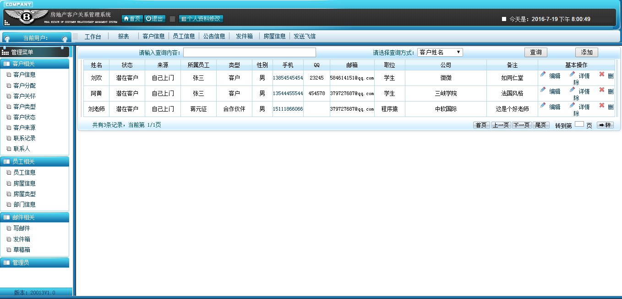This screenshot has height=299, width=622.
Task: Go to first page with 首页 pager button
Action: pos(481,125)
